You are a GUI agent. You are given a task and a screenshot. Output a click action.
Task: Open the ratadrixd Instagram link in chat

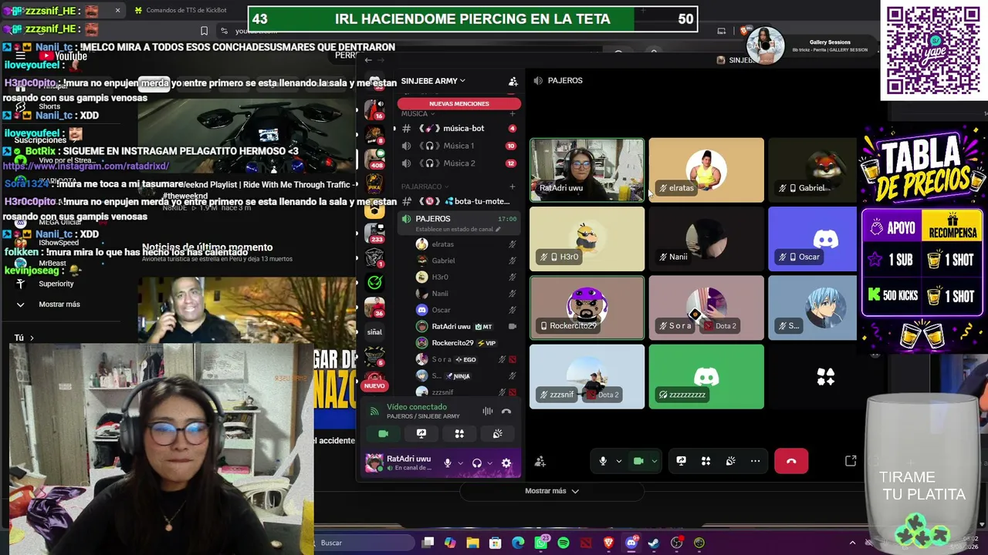click(x=86, y=166)
